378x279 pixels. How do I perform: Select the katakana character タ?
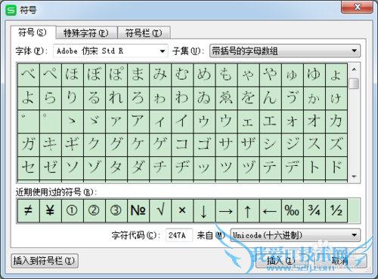tap(116, 167)
